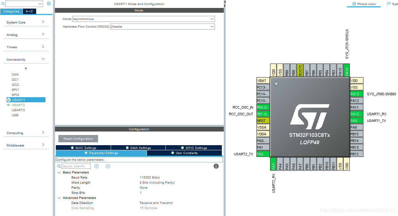Click the Data Direction value Receive and Transmit
398x216 pixels.
156,203
